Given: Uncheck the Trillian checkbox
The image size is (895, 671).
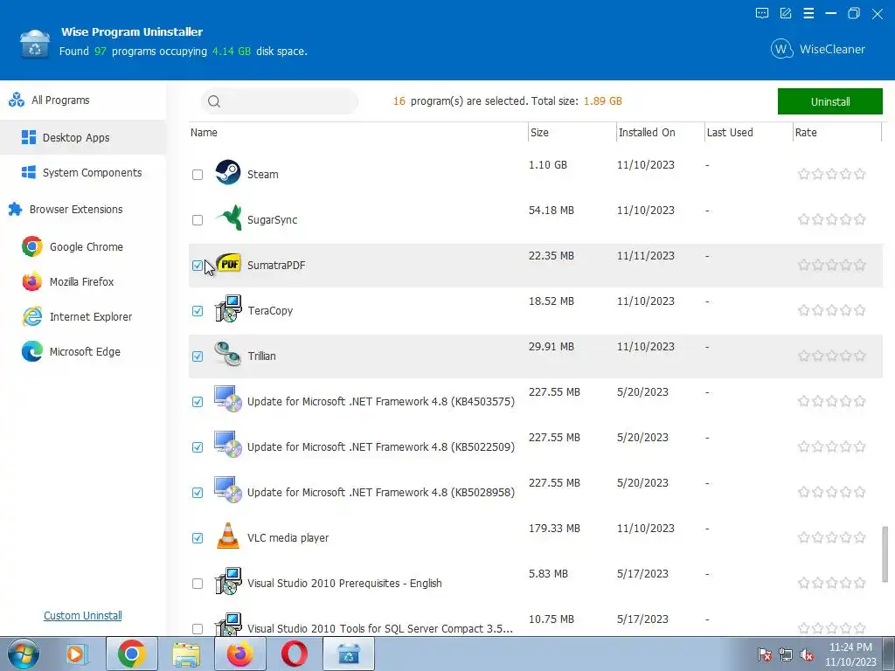Looking at the screenshot, I should coord(198,356).
